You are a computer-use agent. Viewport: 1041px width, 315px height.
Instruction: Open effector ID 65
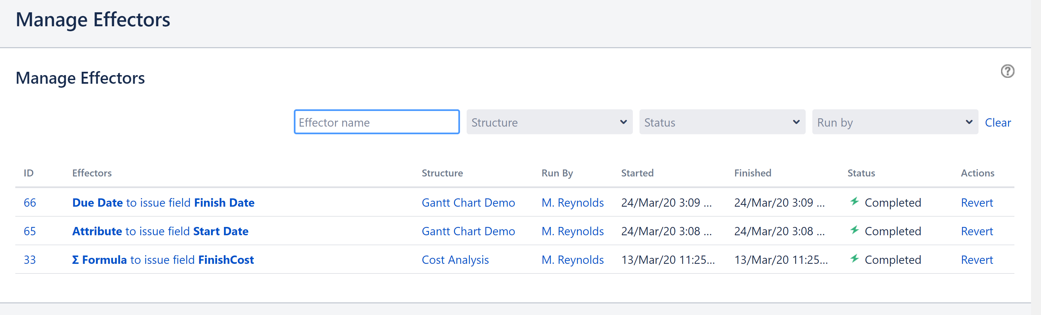(x=30, y=231)
